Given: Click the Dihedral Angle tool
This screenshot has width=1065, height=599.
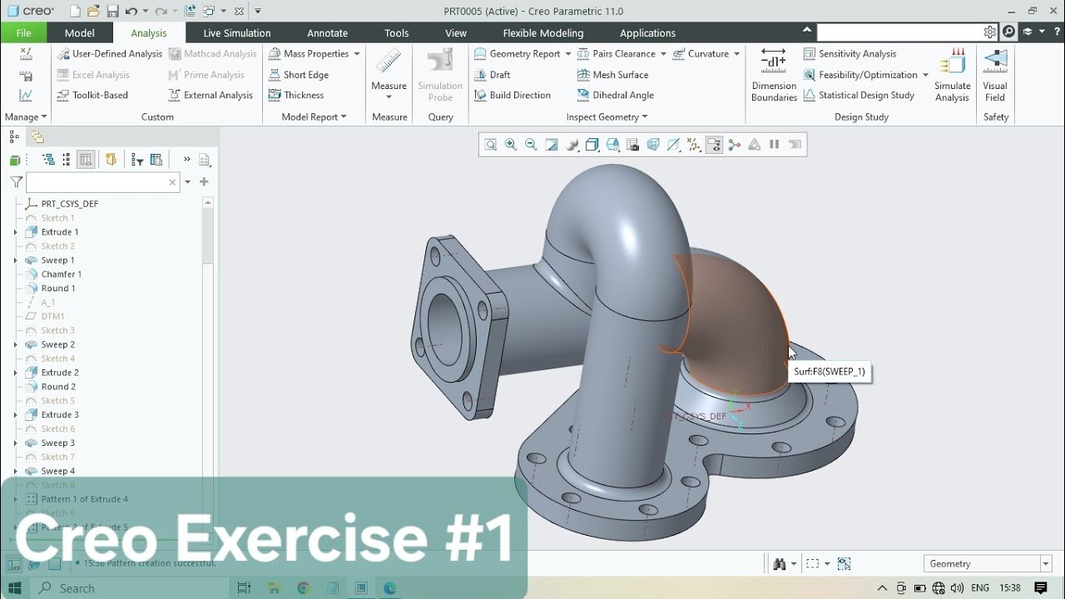Looking at the screenshot, I should click(x=616, y=95).
